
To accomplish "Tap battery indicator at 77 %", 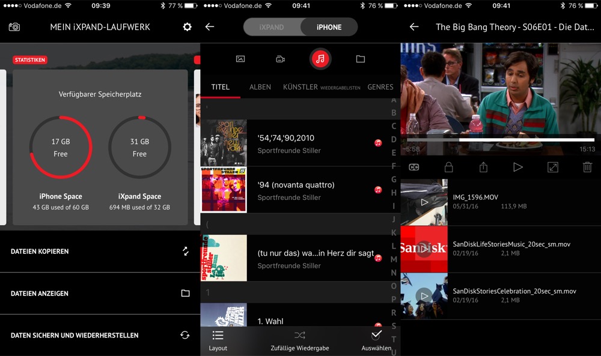I will coord(191,6).
